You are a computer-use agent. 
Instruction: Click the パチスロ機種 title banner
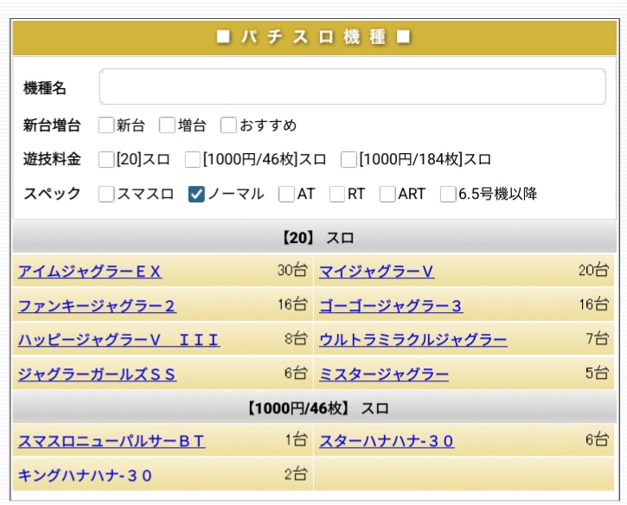[x=314, y=37]
